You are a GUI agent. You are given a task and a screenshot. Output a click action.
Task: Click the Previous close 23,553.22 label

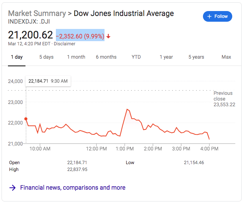coord(224,99)
